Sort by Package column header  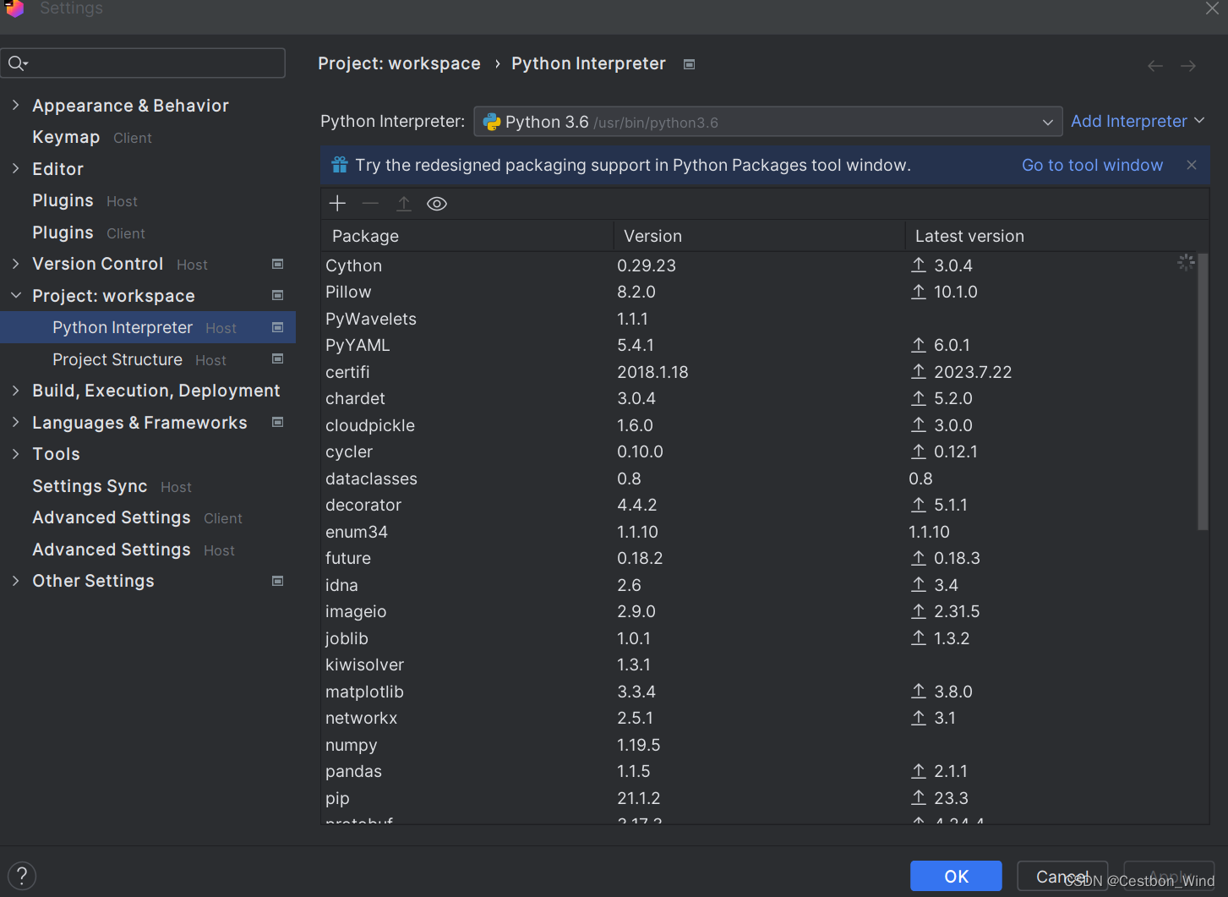467,236
